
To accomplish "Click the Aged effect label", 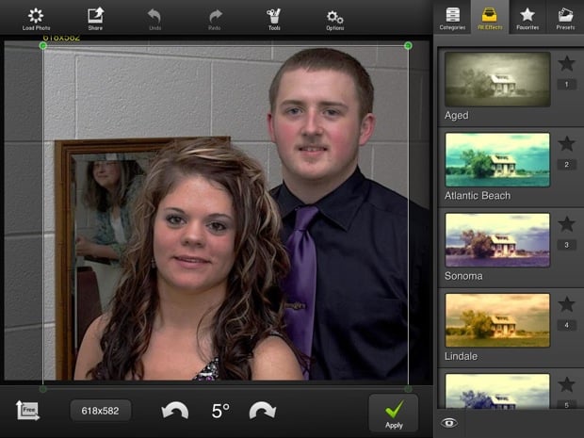I will [457, 116].
